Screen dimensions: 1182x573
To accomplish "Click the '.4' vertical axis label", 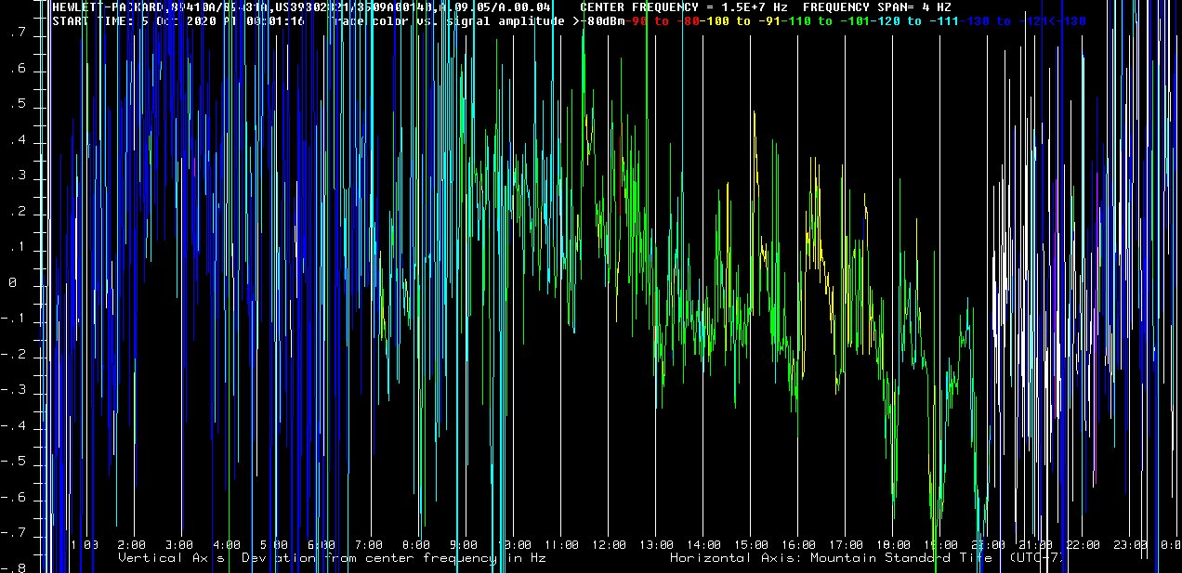I will [x=18, y=141].
